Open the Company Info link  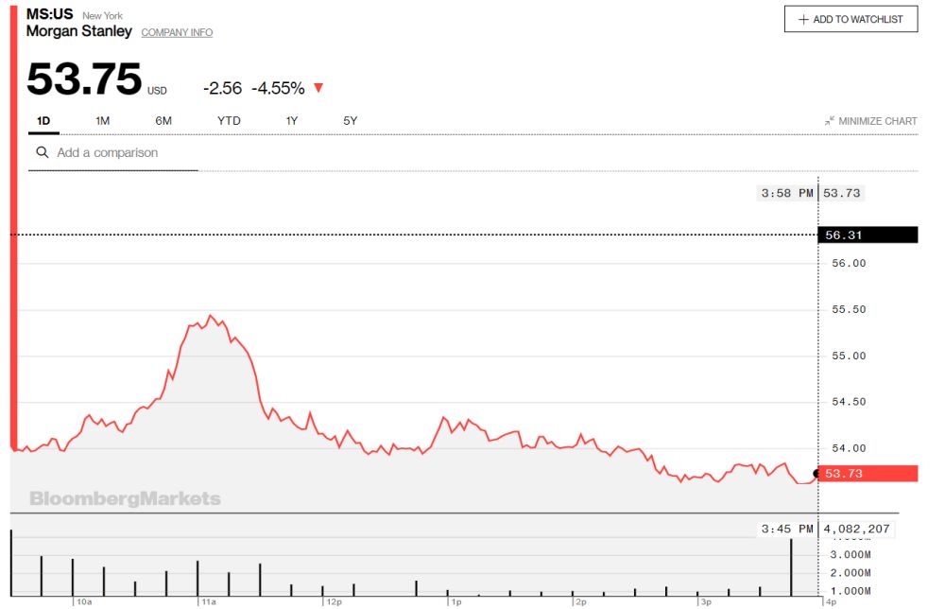(177, 32)
